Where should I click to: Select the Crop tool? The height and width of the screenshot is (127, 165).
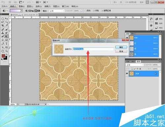(x=3, y=26)
